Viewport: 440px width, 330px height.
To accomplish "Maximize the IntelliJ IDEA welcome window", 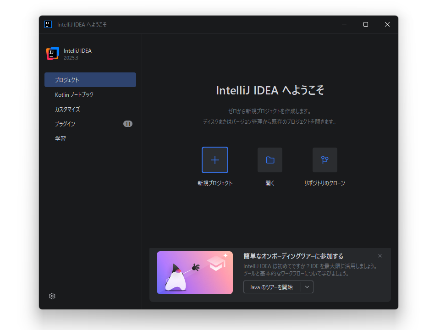I will pyautogui.click(x=366, y=24).
